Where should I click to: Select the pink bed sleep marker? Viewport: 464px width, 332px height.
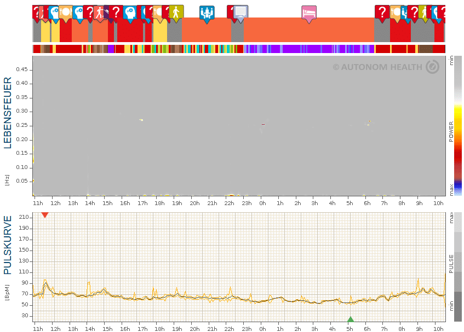308,13
